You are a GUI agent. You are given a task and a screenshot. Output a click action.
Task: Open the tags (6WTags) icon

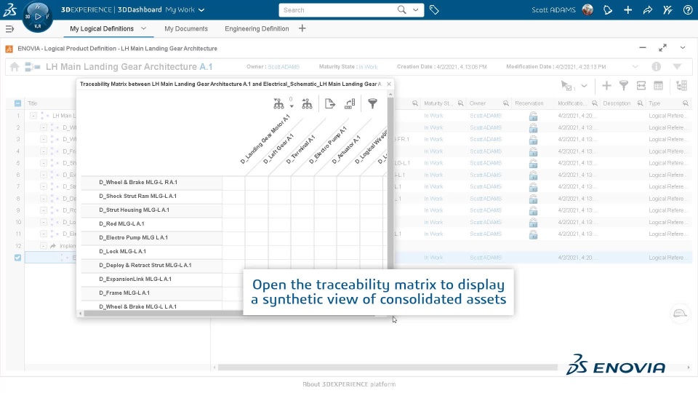click(x=434, y=9)
